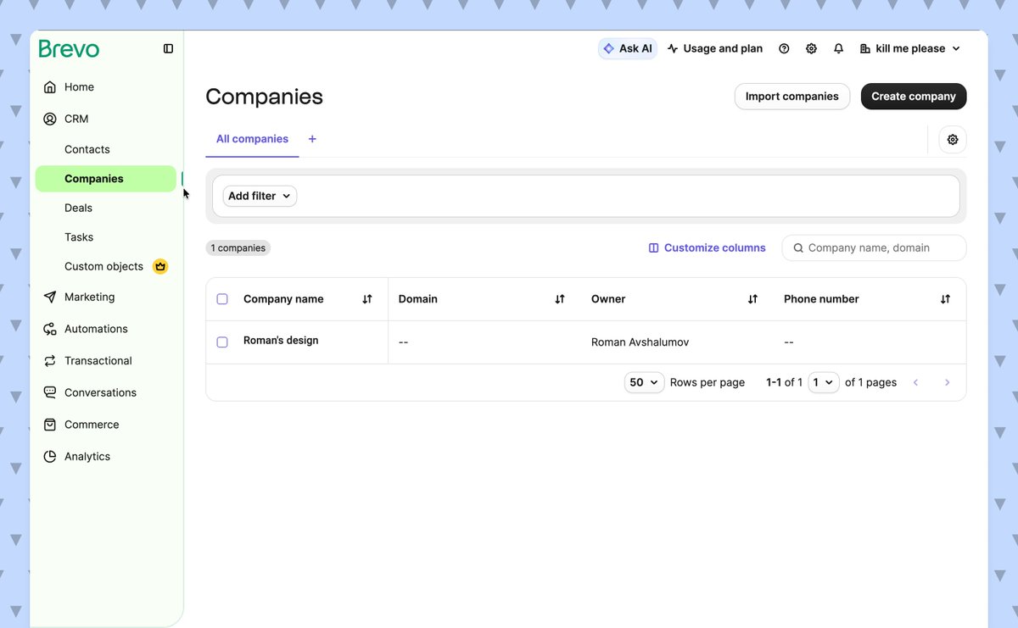Viewport: 1018px width, 628px height.
Task: Click the Customize columns icon
Action: (x=654, y=248)
